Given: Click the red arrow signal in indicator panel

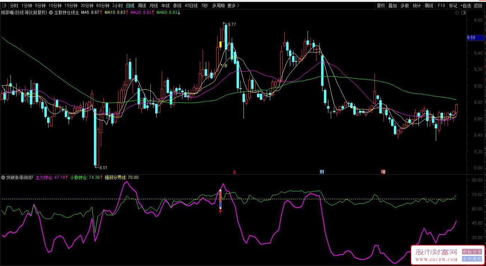Looking at the screenshot, I should pyautogui.click(x=221, y=212).
